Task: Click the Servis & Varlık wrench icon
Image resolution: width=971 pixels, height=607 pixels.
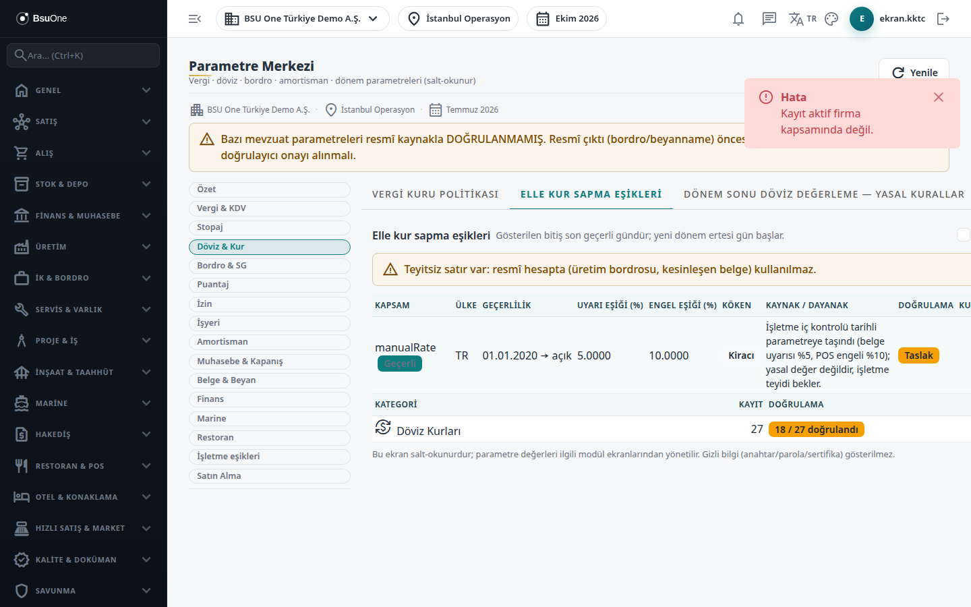Action: coord(22,310)
